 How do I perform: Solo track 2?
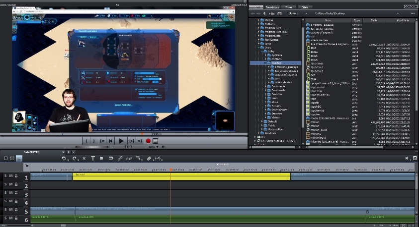tap(5, 184)
